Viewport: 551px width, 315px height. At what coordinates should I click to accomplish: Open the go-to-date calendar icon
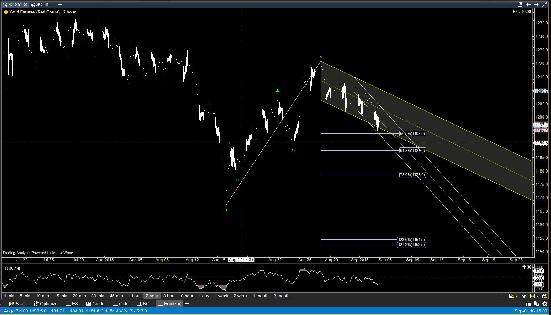[x=544, y=296]
